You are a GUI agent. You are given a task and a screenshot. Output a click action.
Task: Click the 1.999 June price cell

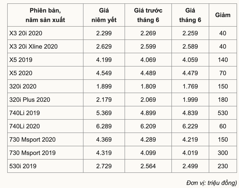190,99
